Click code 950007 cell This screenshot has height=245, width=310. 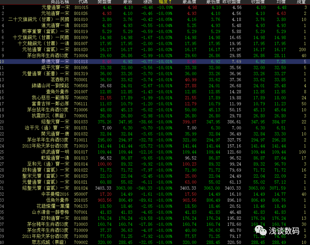(x=81, y=194)
